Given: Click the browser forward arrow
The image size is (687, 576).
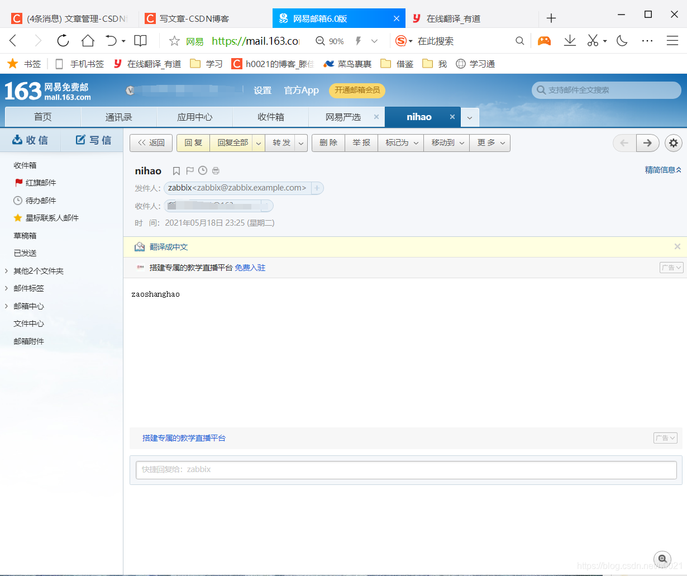Looking at the screenshot, I should click(x=38, y=41).
